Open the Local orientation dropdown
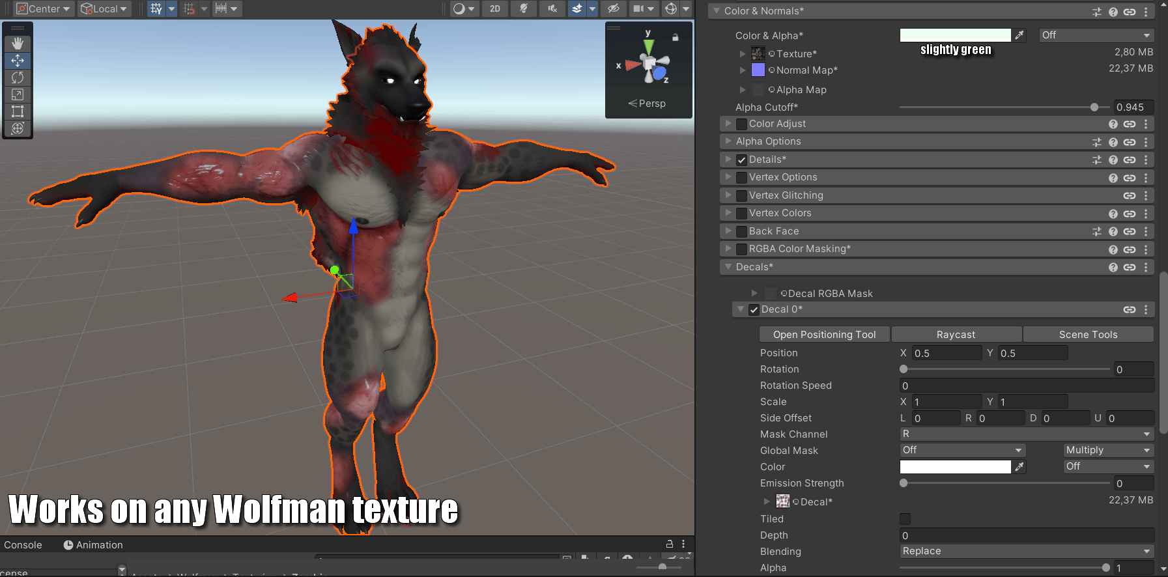The image size is (1168, 577). (x=104, y=8)
